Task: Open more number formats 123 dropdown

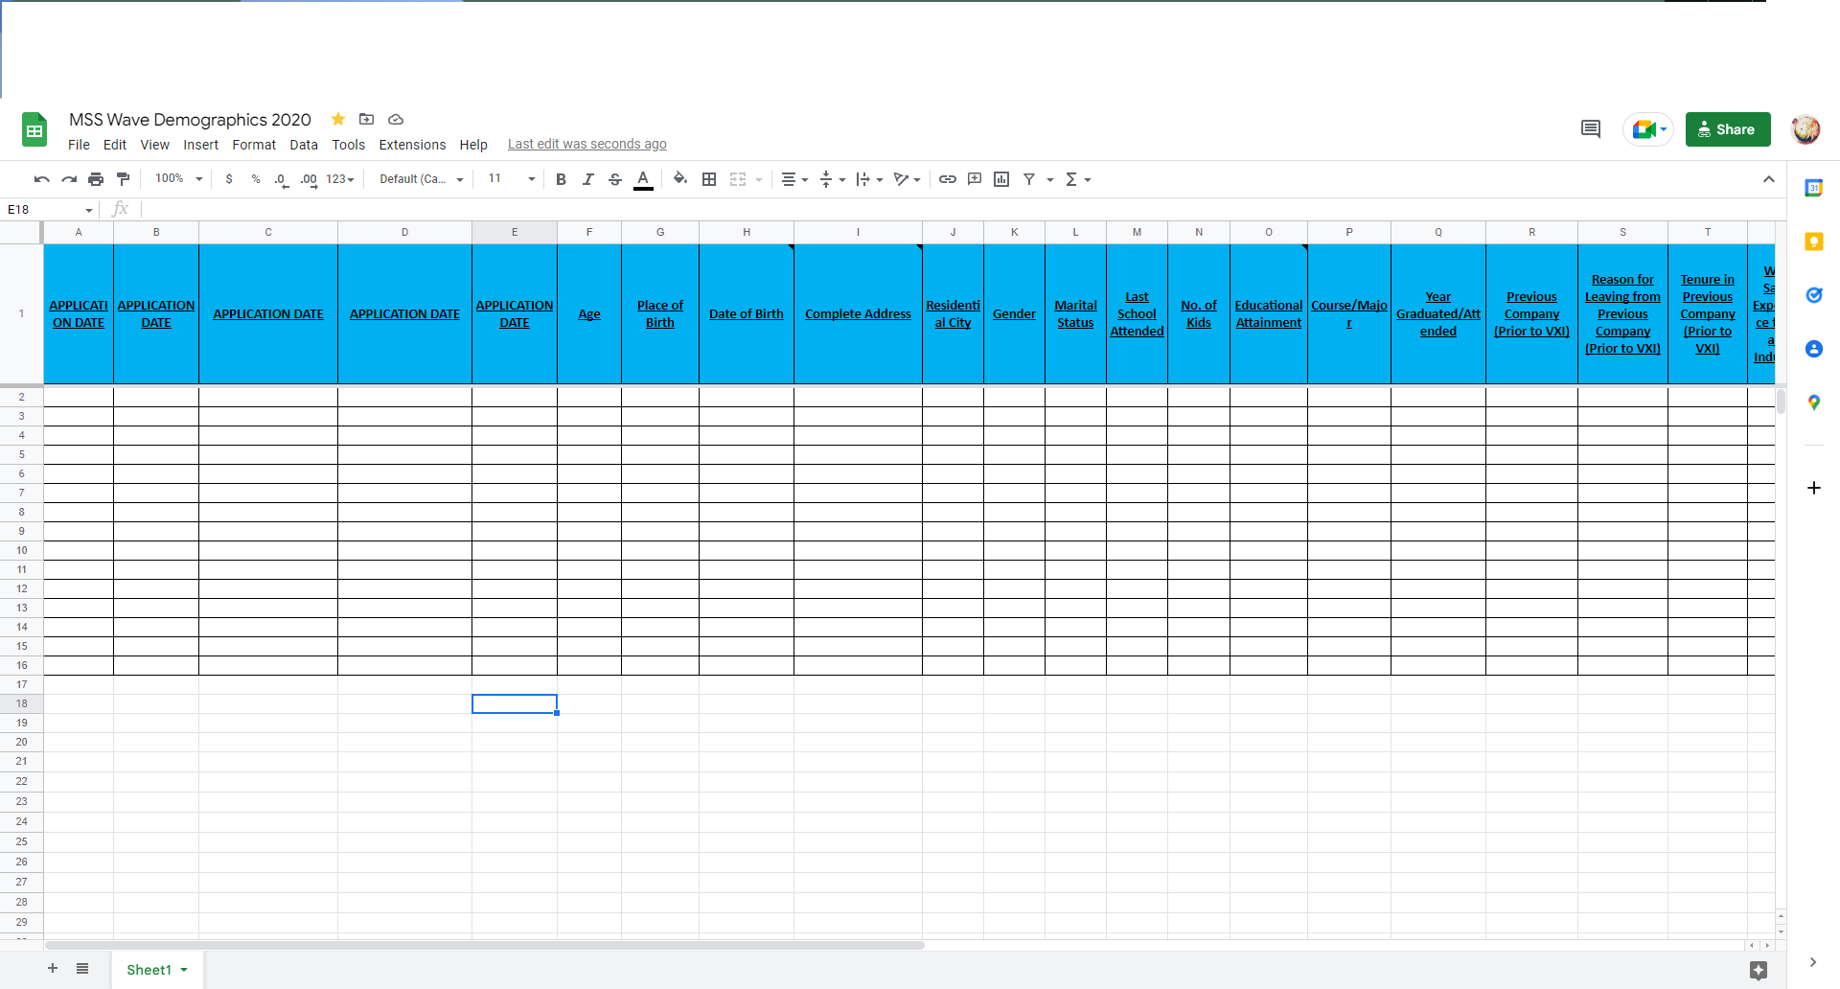Action: [x=340, y=179]
